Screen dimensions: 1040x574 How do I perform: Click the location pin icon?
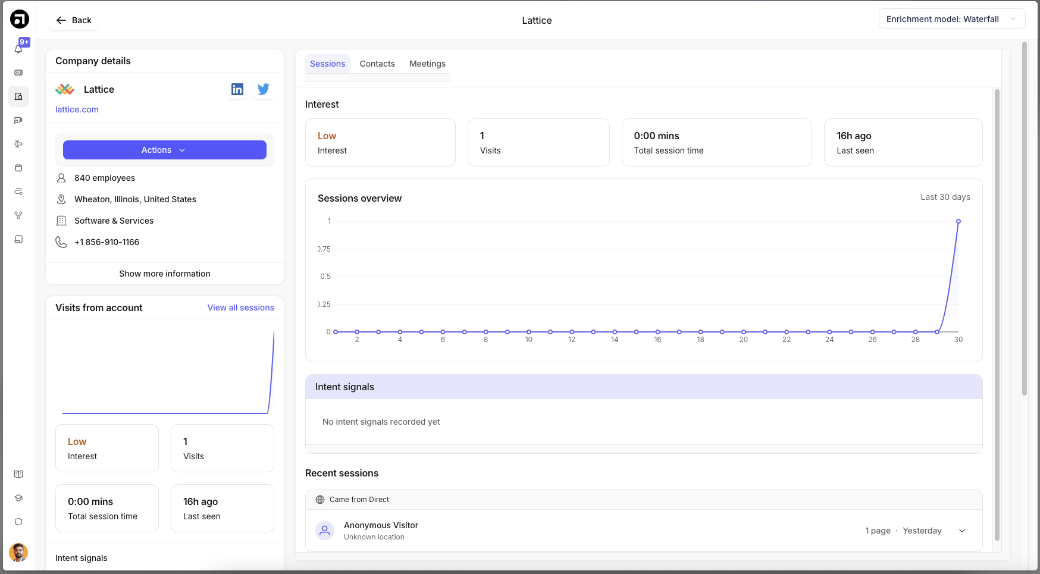[x=61, y=199]
